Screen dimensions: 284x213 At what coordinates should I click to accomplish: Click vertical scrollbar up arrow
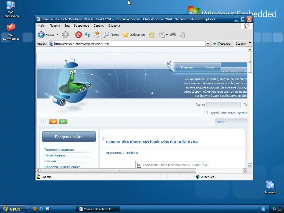click(x=250, y=49)
